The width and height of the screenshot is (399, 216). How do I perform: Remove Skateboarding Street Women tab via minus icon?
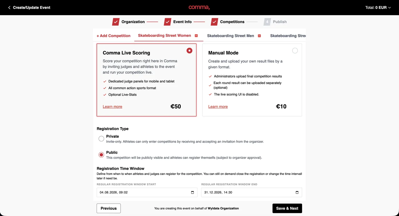point(196,36)
